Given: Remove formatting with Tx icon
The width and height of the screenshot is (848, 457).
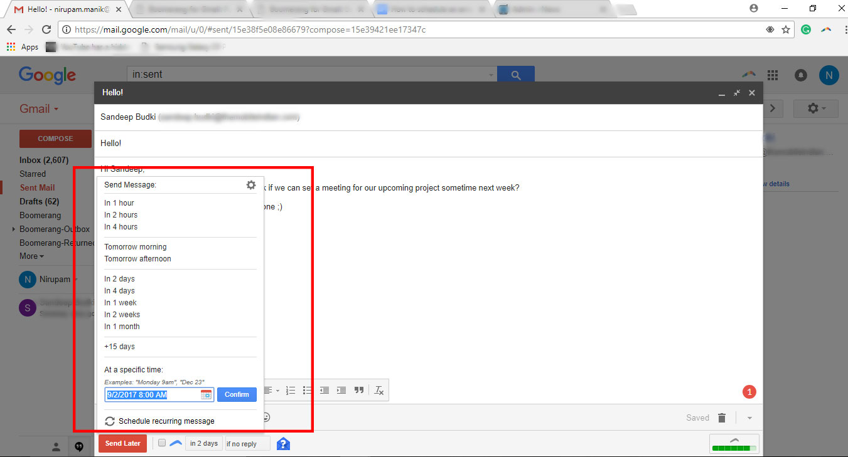Looking at the screenshot, I should click(379, 390).
